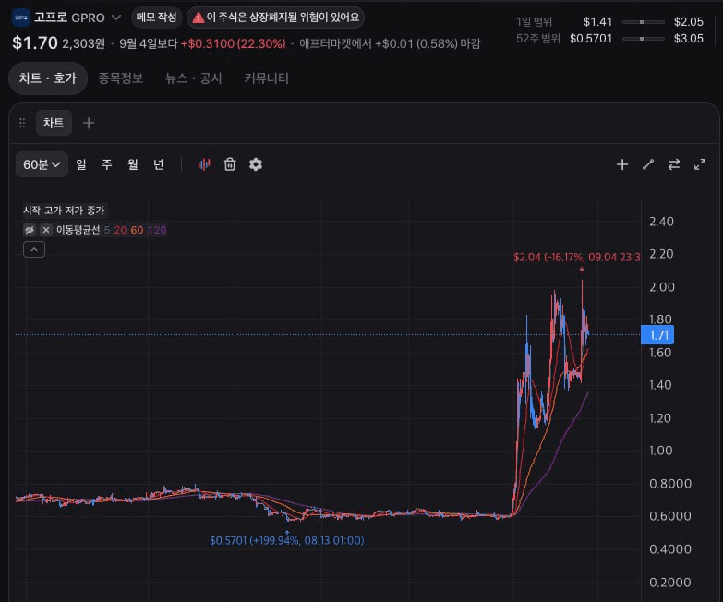Click the crosshair plus tool icon
Screen dimensions: 723x602
point(622,164)
